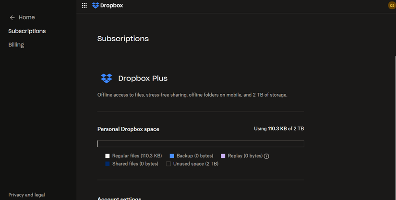Click 'Using 110.3 KB of 2 TB' text
The image size is (396, 200).
tap(279, 128)
